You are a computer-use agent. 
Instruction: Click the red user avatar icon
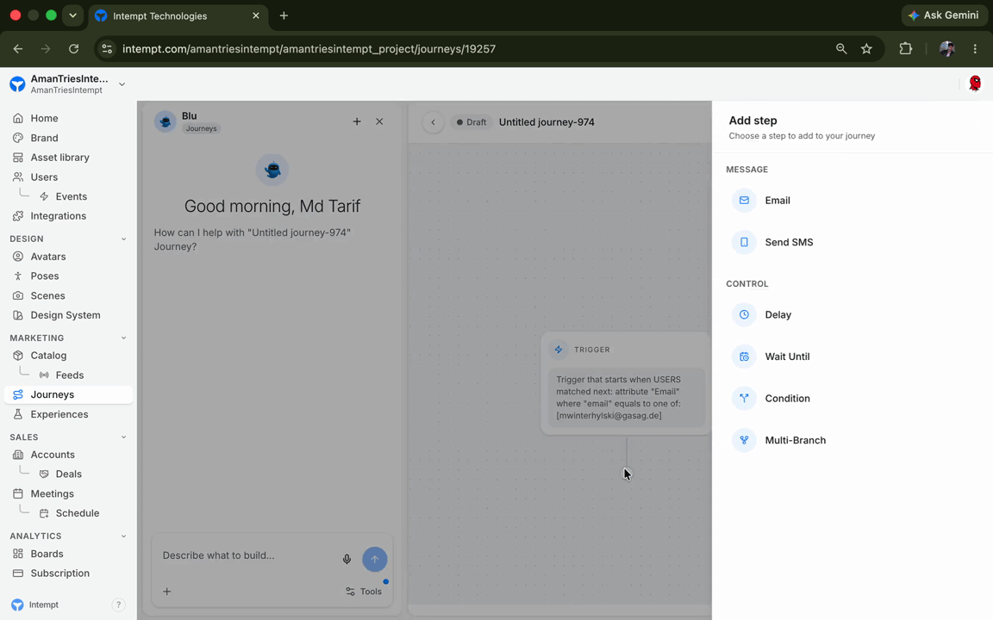975,84
